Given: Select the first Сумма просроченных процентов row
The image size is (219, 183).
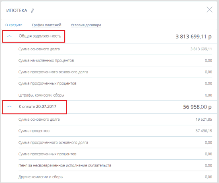Looking at the screenshot, I should pyautogui.click(x=115, y=84).
